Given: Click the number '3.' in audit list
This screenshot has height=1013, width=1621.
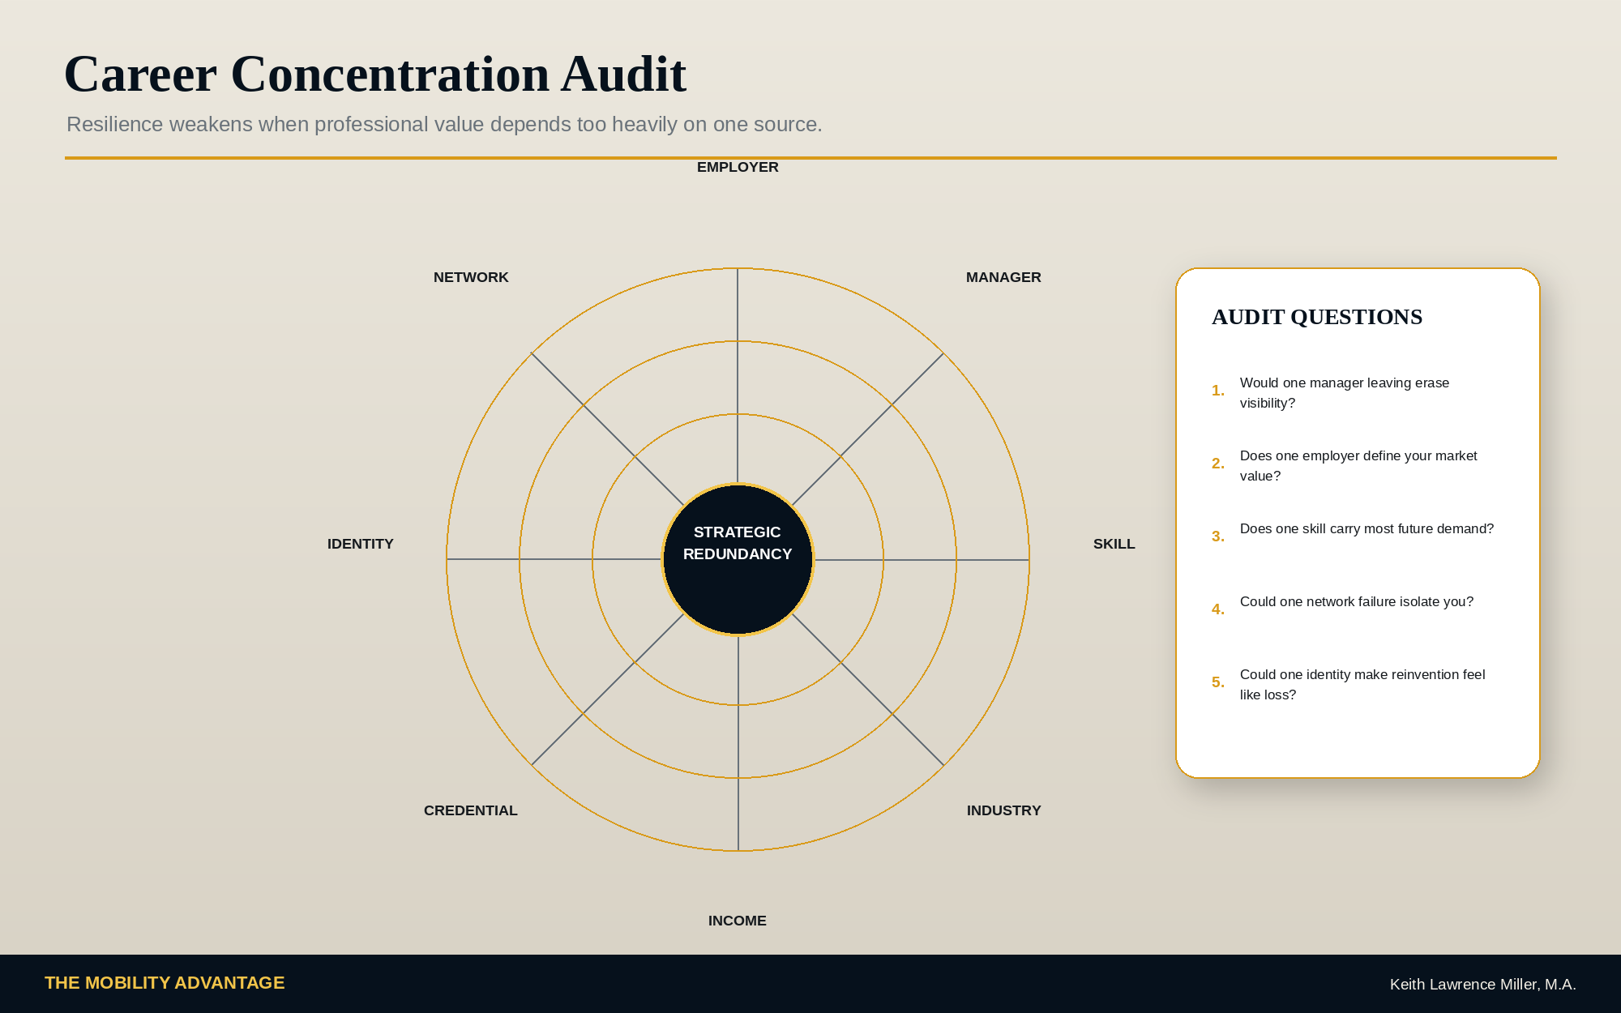Looking at the screenshot, I should [x=1218, y=536].
